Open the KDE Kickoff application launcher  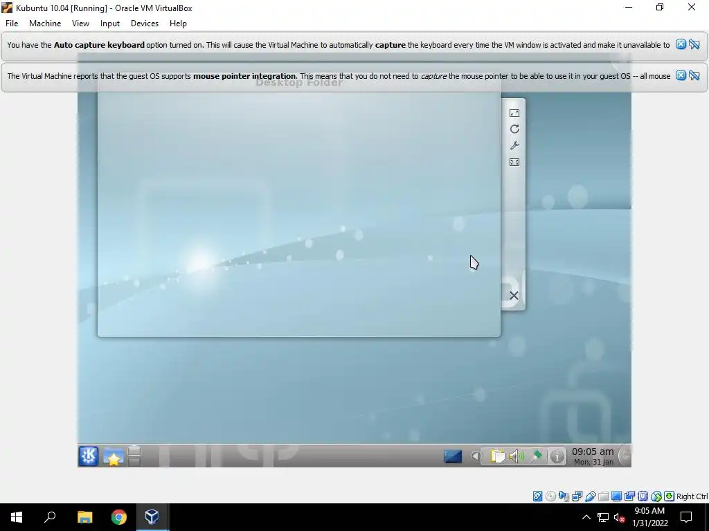pos(89,456)
